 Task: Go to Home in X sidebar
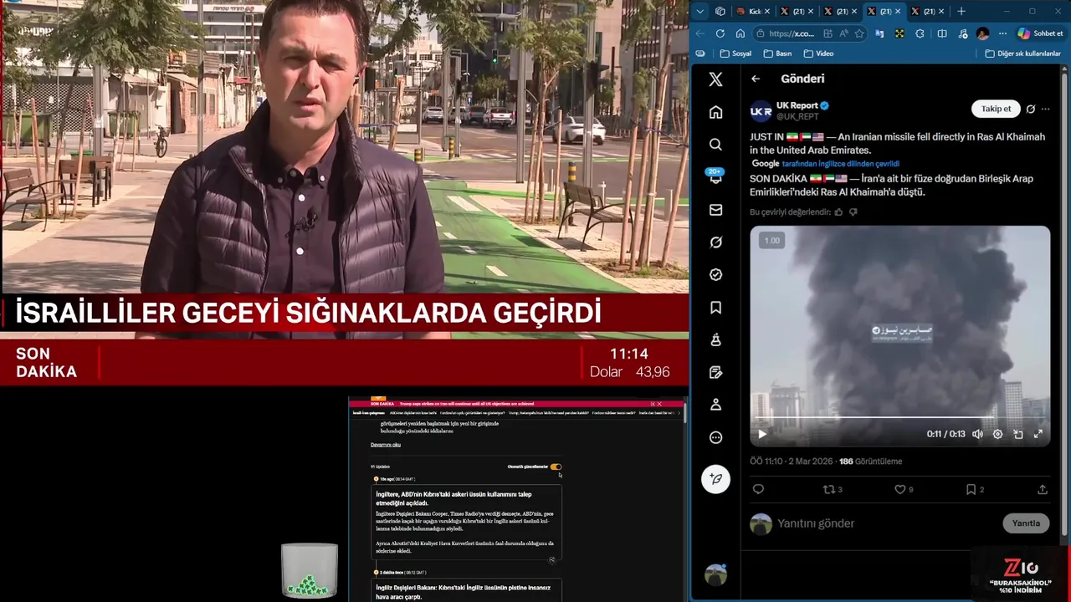click(x=715, y=112)
